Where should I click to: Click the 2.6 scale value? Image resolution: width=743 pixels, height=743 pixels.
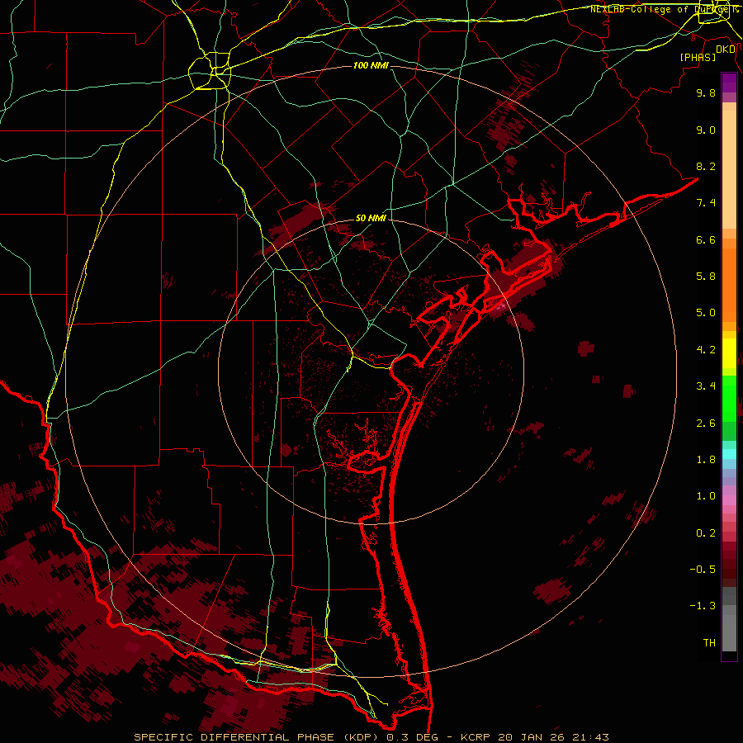tap(706, 424)
